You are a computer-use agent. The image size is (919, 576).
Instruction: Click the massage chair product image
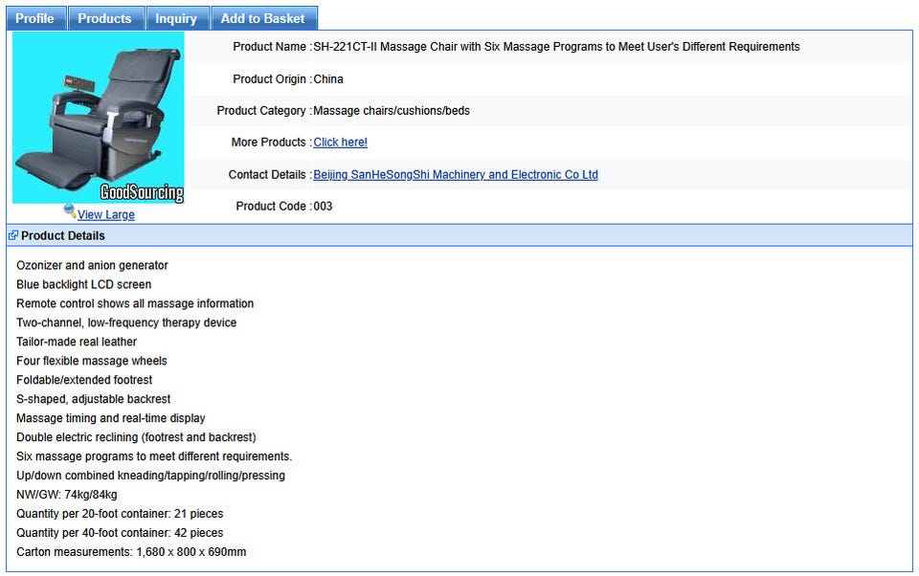99,118
